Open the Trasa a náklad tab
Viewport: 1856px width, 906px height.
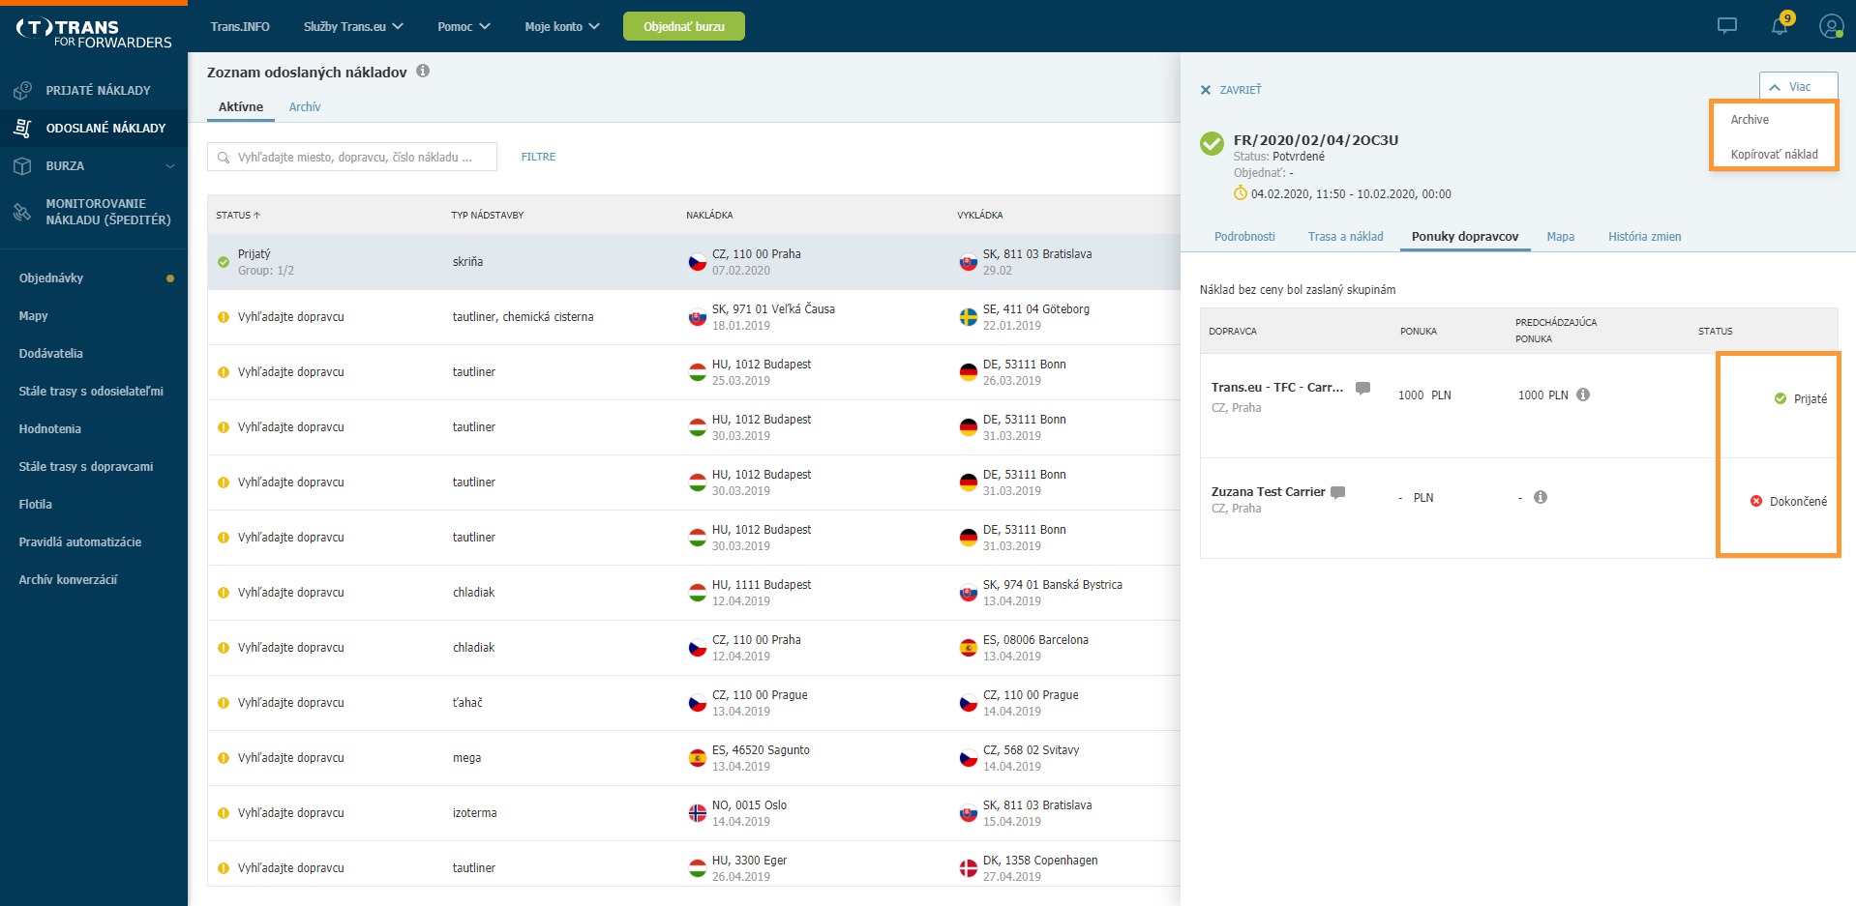click(1345, 236)
